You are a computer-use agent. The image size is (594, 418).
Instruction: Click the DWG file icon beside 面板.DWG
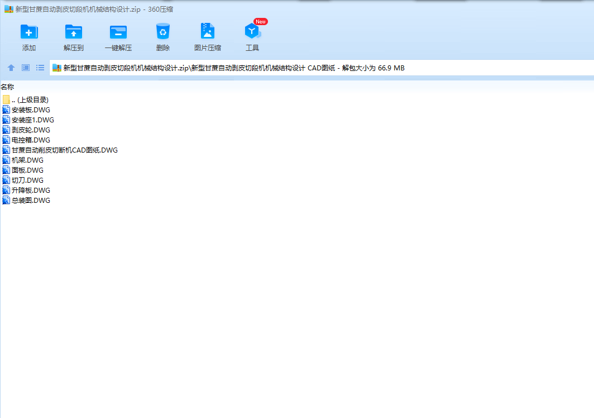pos(6,170)
